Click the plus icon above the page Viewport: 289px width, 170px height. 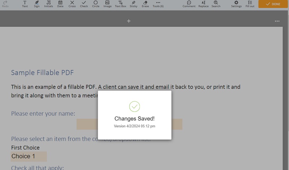[129, 21]
